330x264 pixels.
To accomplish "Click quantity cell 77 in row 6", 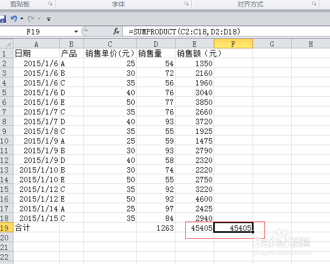I will click(x=156, y=102).
